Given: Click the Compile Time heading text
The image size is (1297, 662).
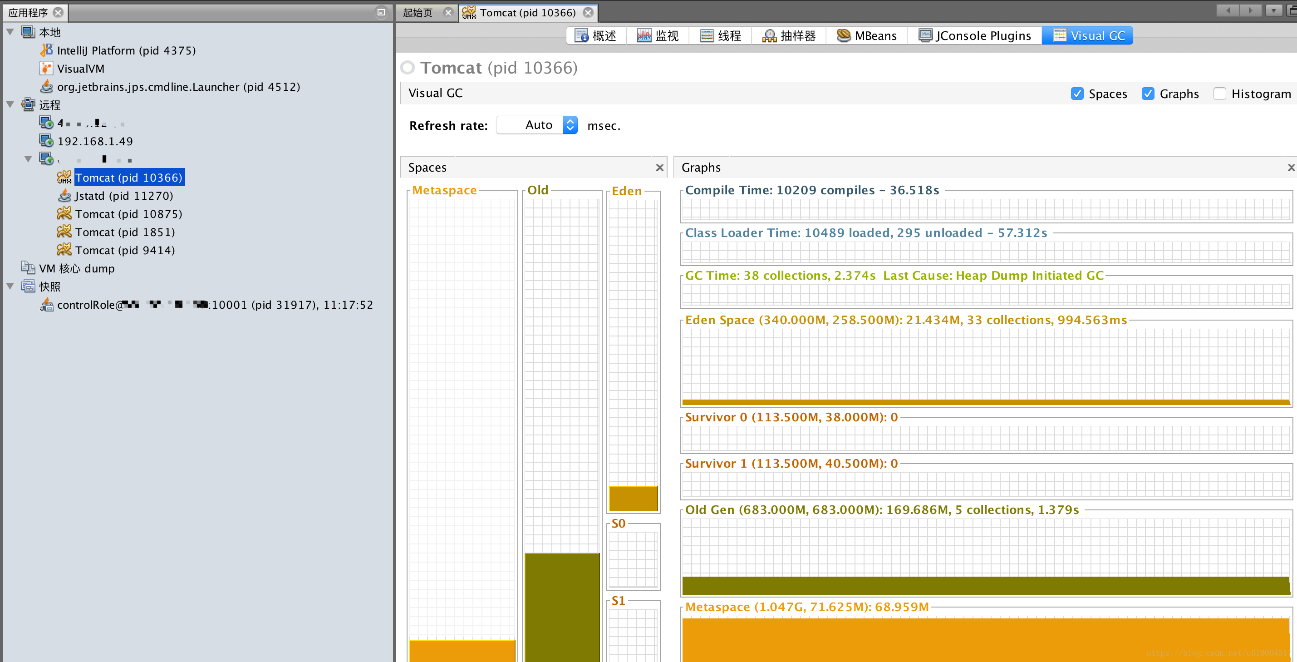Looking at the screenshot, I should coord(812,190).
